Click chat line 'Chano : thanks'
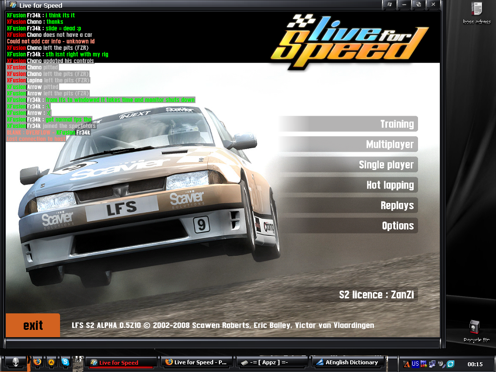Viewport: 496px width, 372px height. (x=35, y=22)
